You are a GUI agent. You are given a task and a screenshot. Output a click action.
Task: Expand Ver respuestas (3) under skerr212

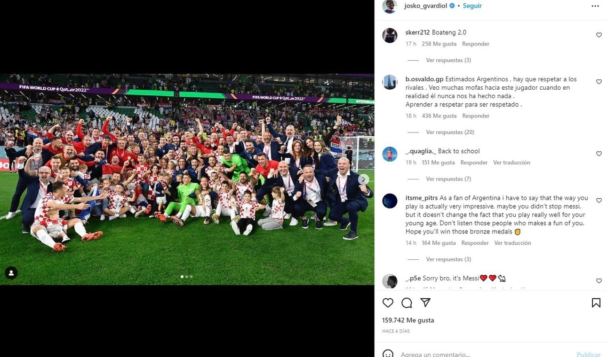click(448, 60)
